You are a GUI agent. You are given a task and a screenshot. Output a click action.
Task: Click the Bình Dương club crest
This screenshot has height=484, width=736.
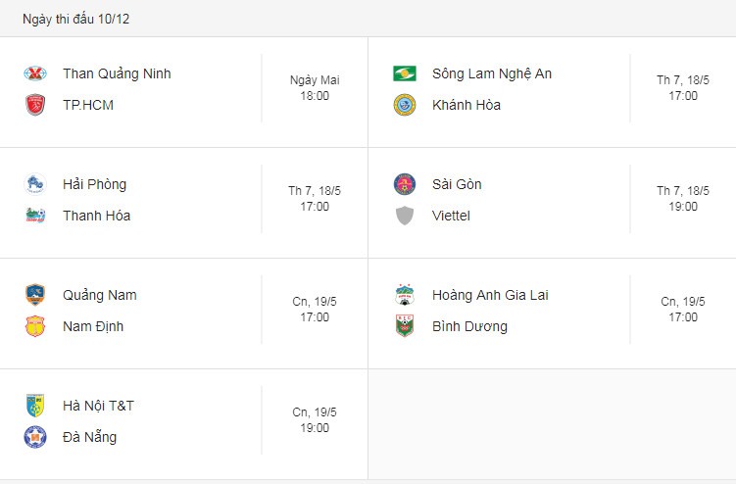click(x=404, y=326)
